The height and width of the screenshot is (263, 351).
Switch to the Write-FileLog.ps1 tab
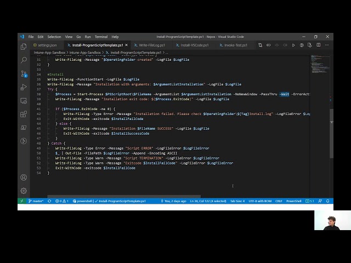pyautogui.click(x=152, y=45)
